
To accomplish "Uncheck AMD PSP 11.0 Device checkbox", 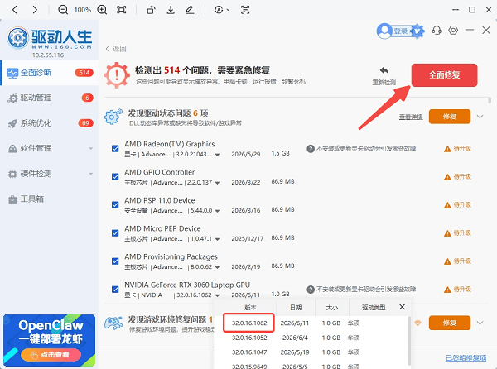I will tap(115, 204).
